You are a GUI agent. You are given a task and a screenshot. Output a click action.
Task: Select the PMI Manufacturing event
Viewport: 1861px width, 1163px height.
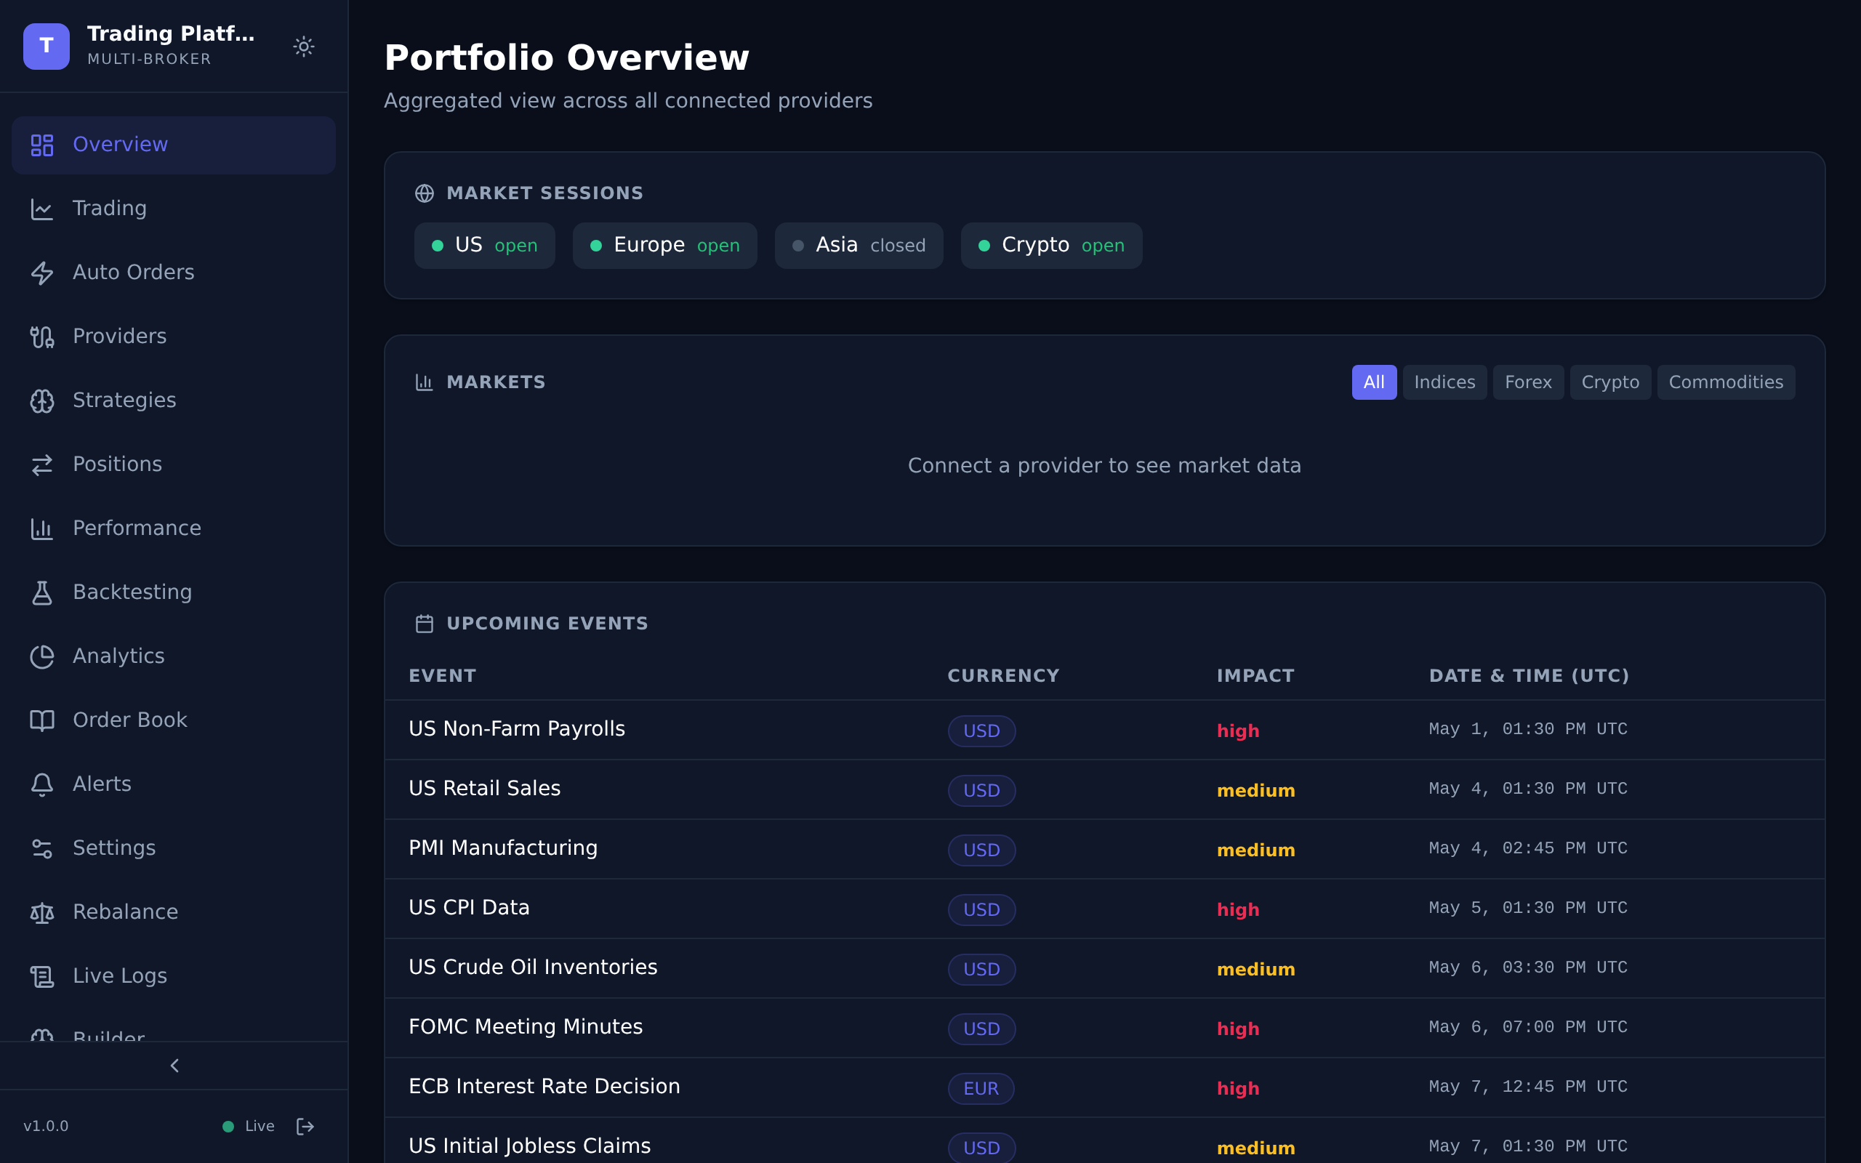503,848
